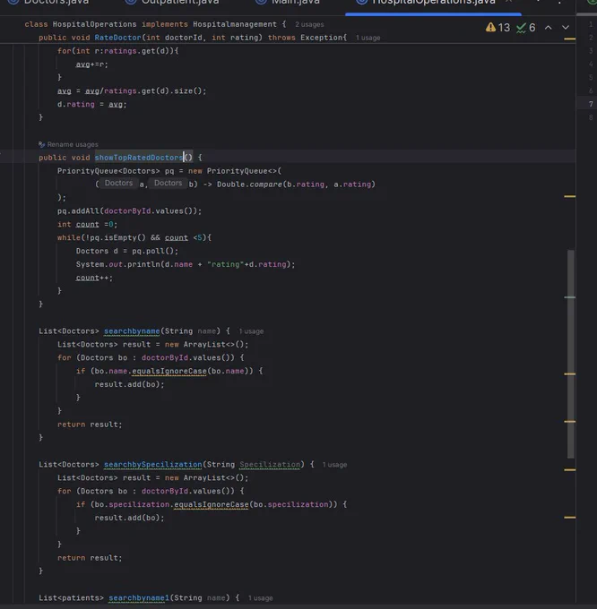Open the 1 usage hint beside searchbyname
The height and width of the screenshot is (609, 597).
click(x=251, y=331)
